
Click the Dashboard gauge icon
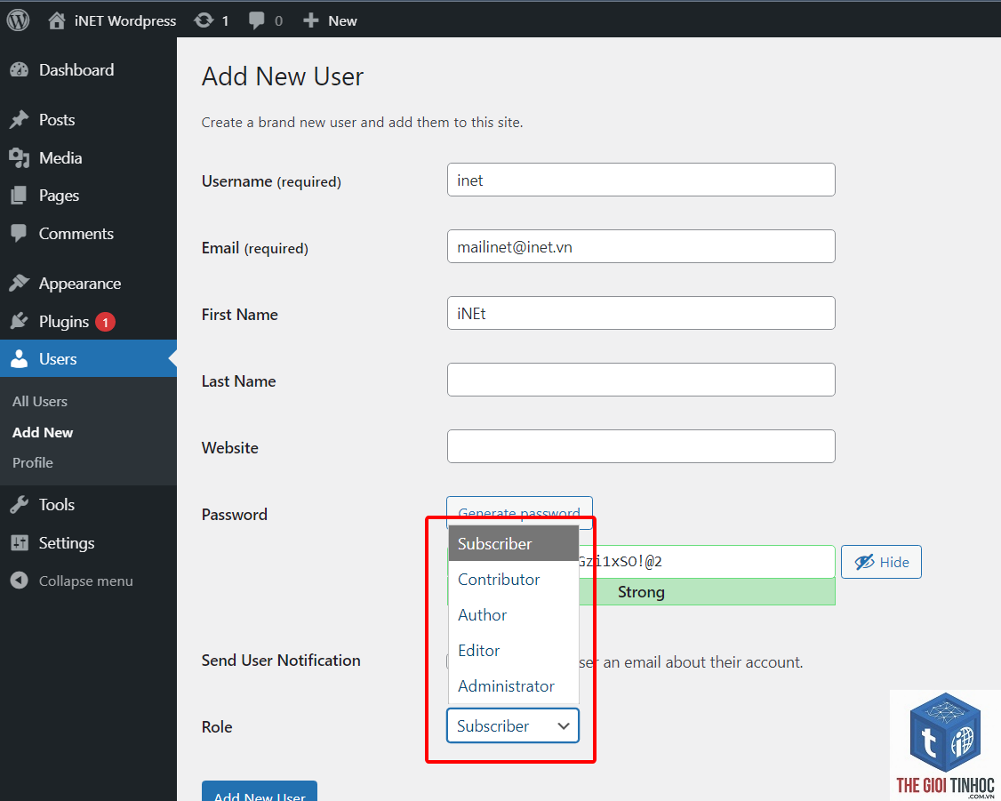coord(20,70)
